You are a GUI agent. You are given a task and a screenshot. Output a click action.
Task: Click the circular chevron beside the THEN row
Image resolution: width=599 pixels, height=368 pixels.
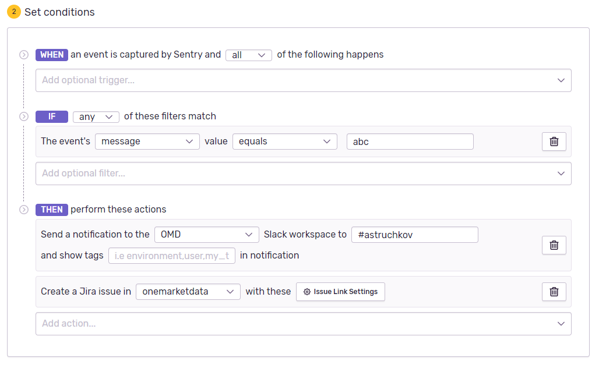point(23,209)
